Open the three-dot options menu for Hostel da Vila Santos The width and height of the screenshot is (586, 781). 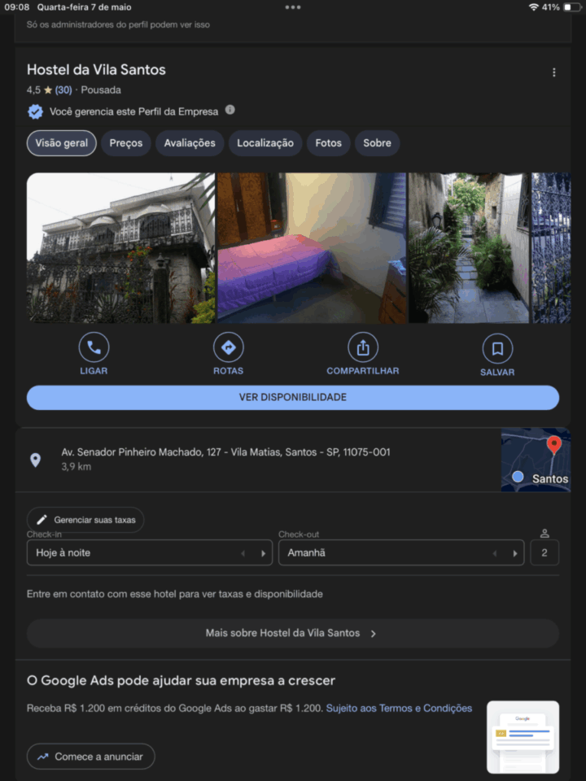[x=553, y=72]
